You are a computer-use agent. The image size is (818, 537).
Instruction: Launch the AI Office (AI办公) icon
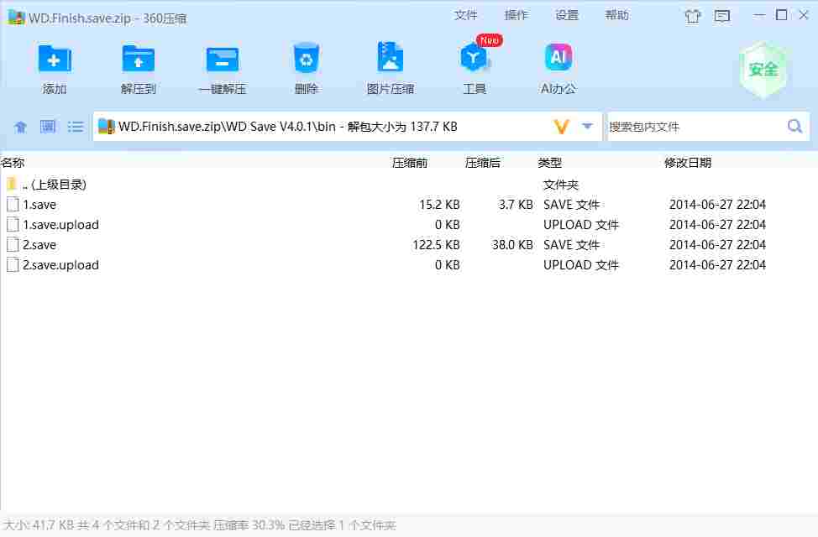(x=558, y=57)
